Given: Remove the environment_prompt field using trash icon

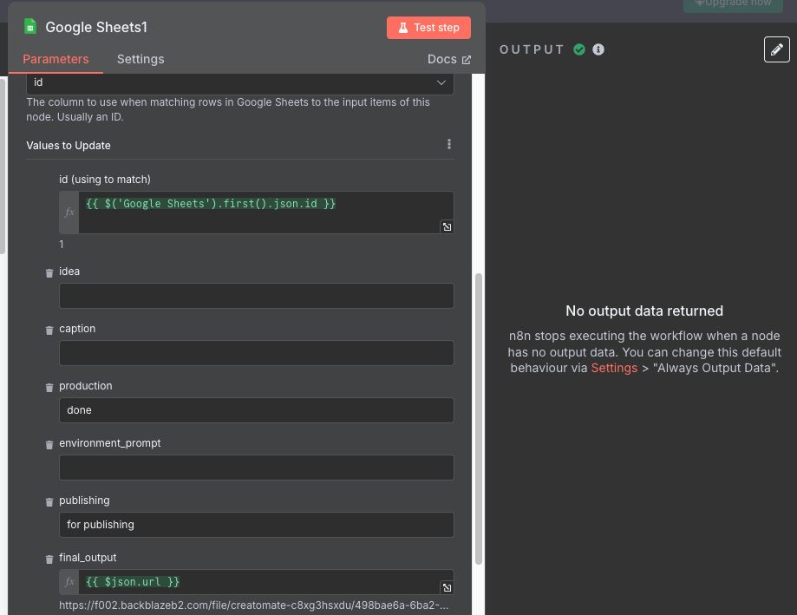Looking at the screenshot, I should tap(49, 444).
